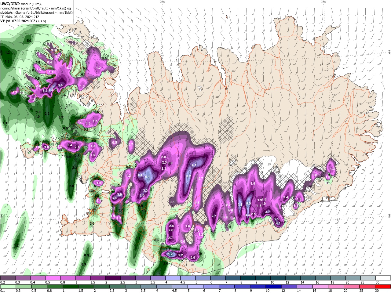Viewport: 391px width, 293px height.
Task: Click the 3.3 precipitation value on the map
Action: point(145,190)
